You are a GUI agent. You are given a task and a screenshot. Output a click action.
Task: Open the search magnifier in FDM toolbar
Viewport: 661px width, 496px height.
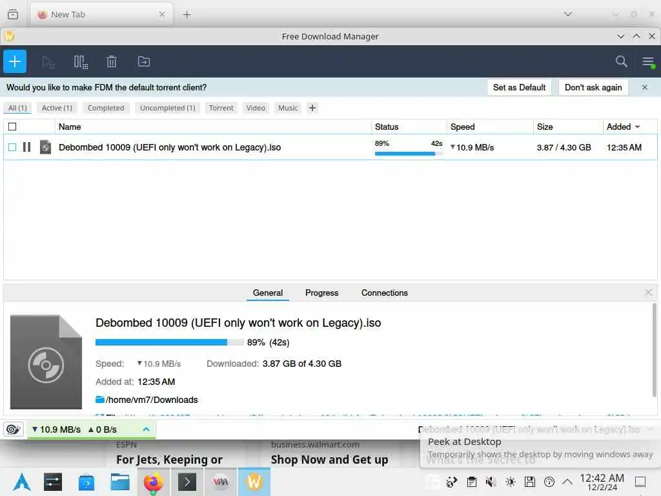coord(621,61)
